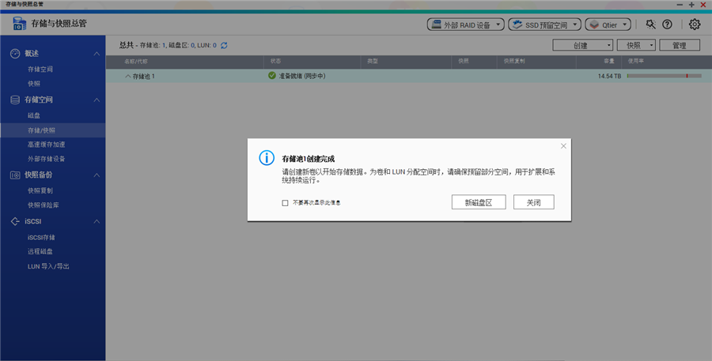Open the 外部 RAID 设备 dropdown

pos(466,24)
